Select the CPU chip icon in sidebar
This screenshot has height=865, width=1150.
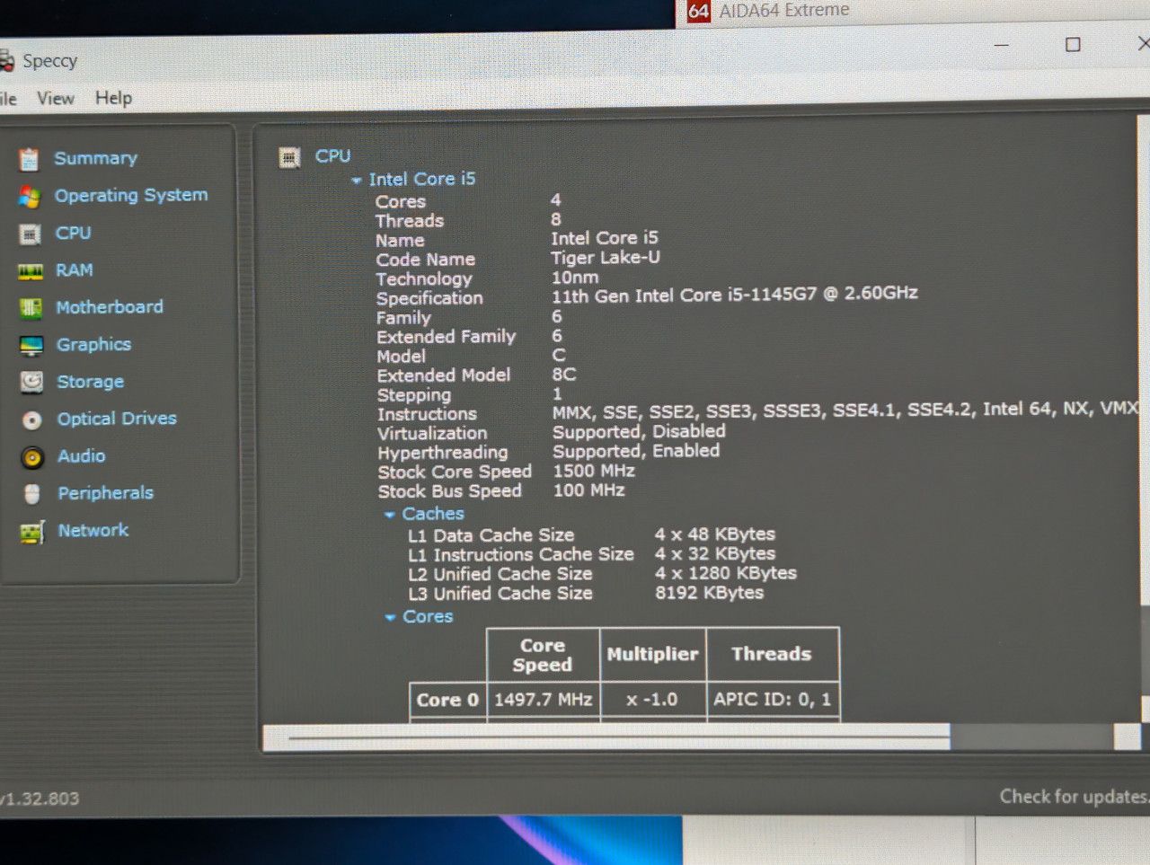coord(30,234)
